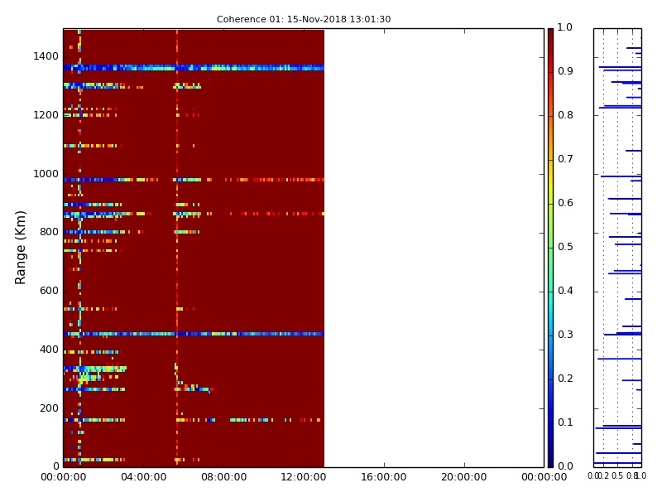Click the colorbar label 0.1
Image resolution: width=662 pixels, height=497 pixels.
[565, 422]
